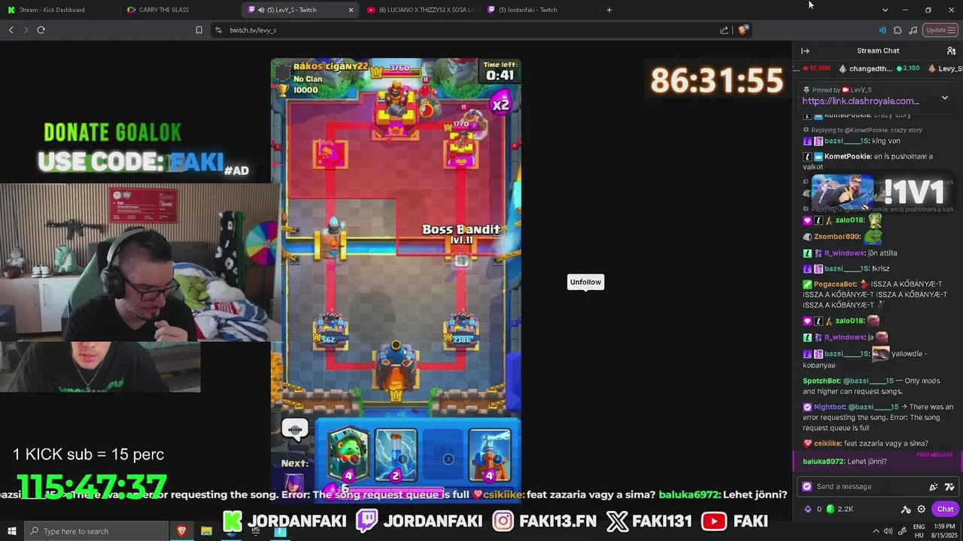Click the username bazsi____15 in the king von message
This screenshot has width=963, height=541.
846,141
